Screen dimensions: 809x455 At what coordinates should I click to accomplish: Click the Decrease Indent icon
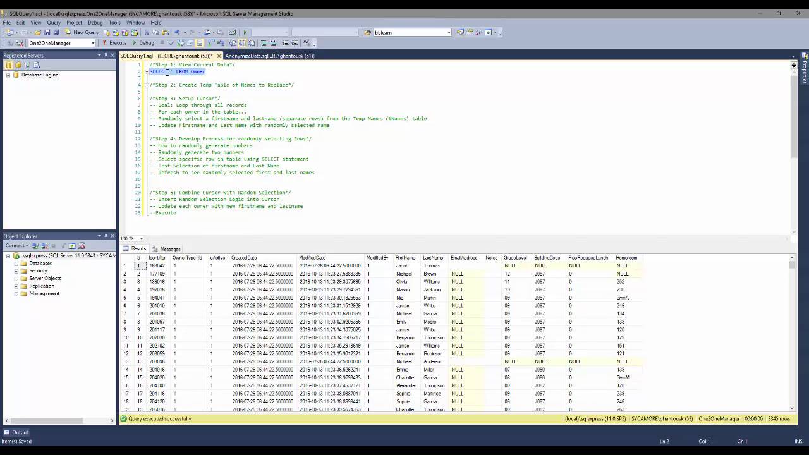click(285, 43)
